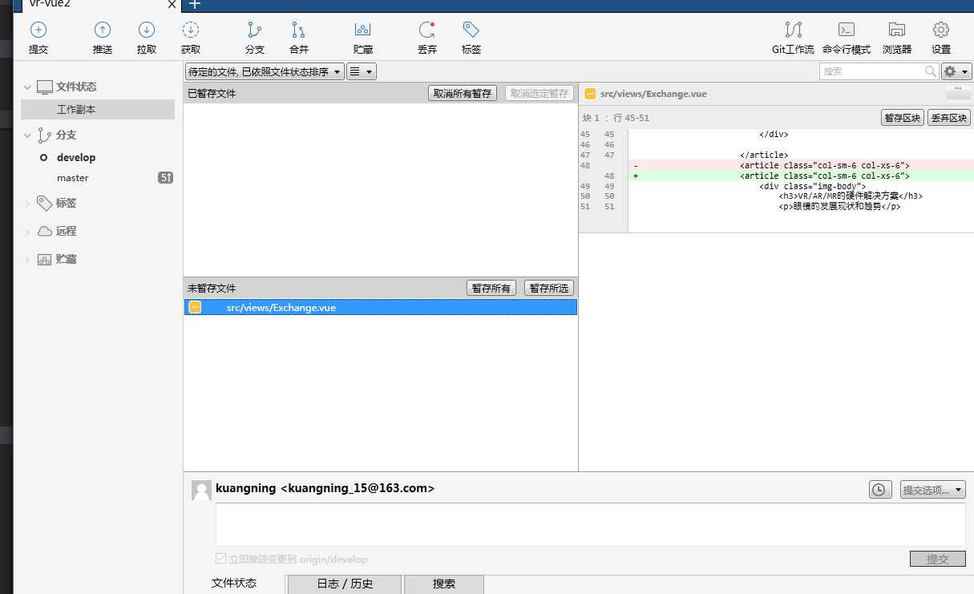Screen dimensions: 974x594
Task: Expand the 远程 sidebar section
Action: [27, 232]
